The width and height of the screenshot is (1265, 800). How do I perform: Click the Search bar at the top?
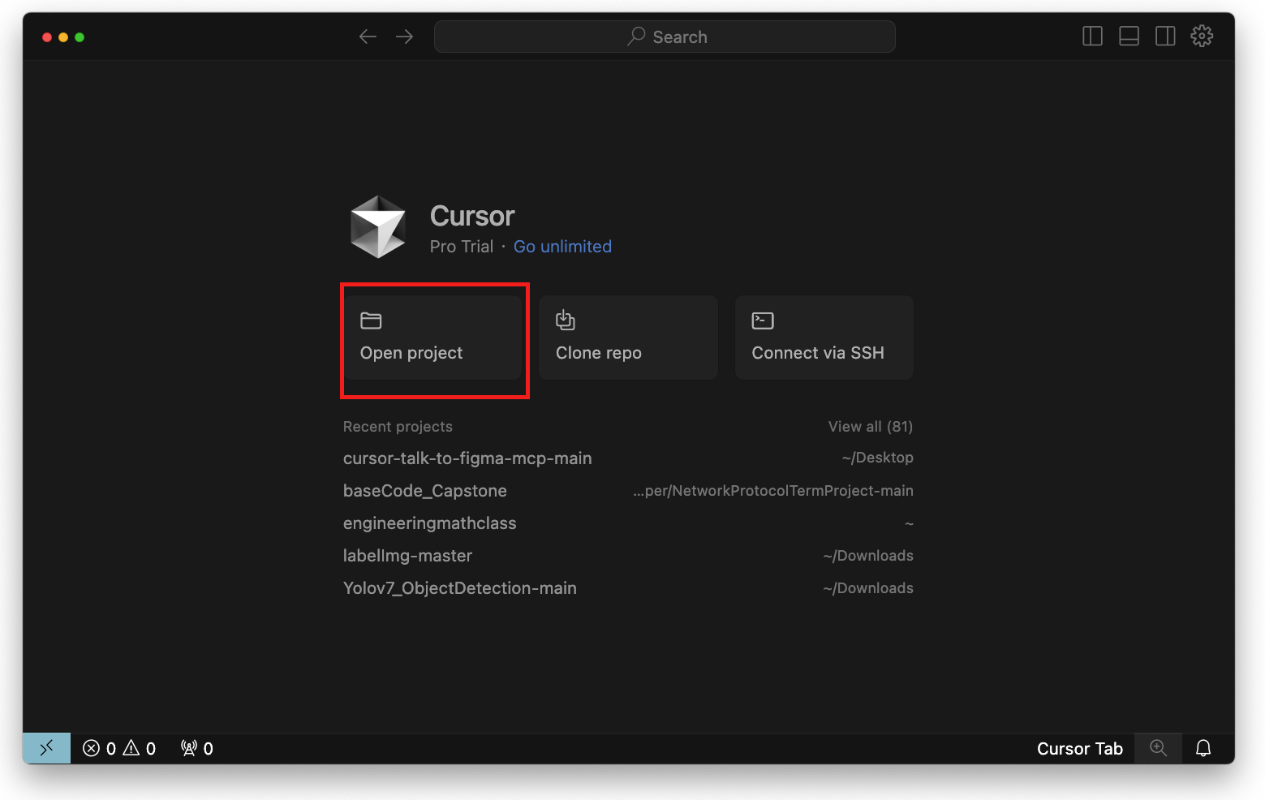point(665,37)
